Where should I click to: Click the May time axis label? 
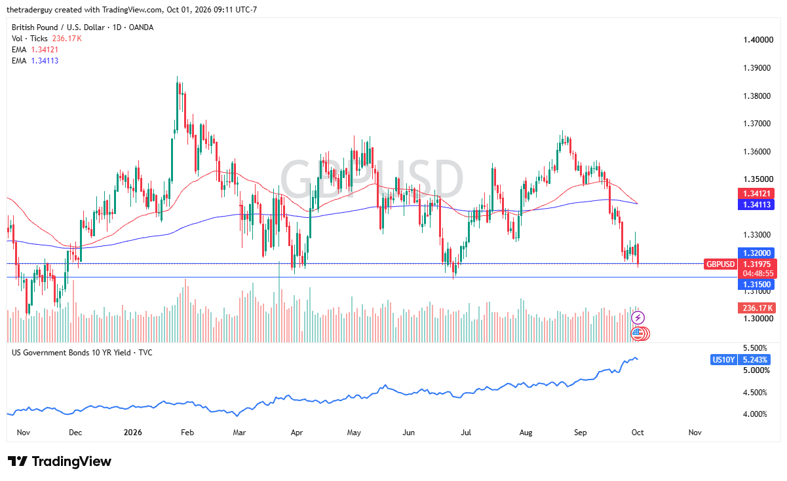pos(354,433)
